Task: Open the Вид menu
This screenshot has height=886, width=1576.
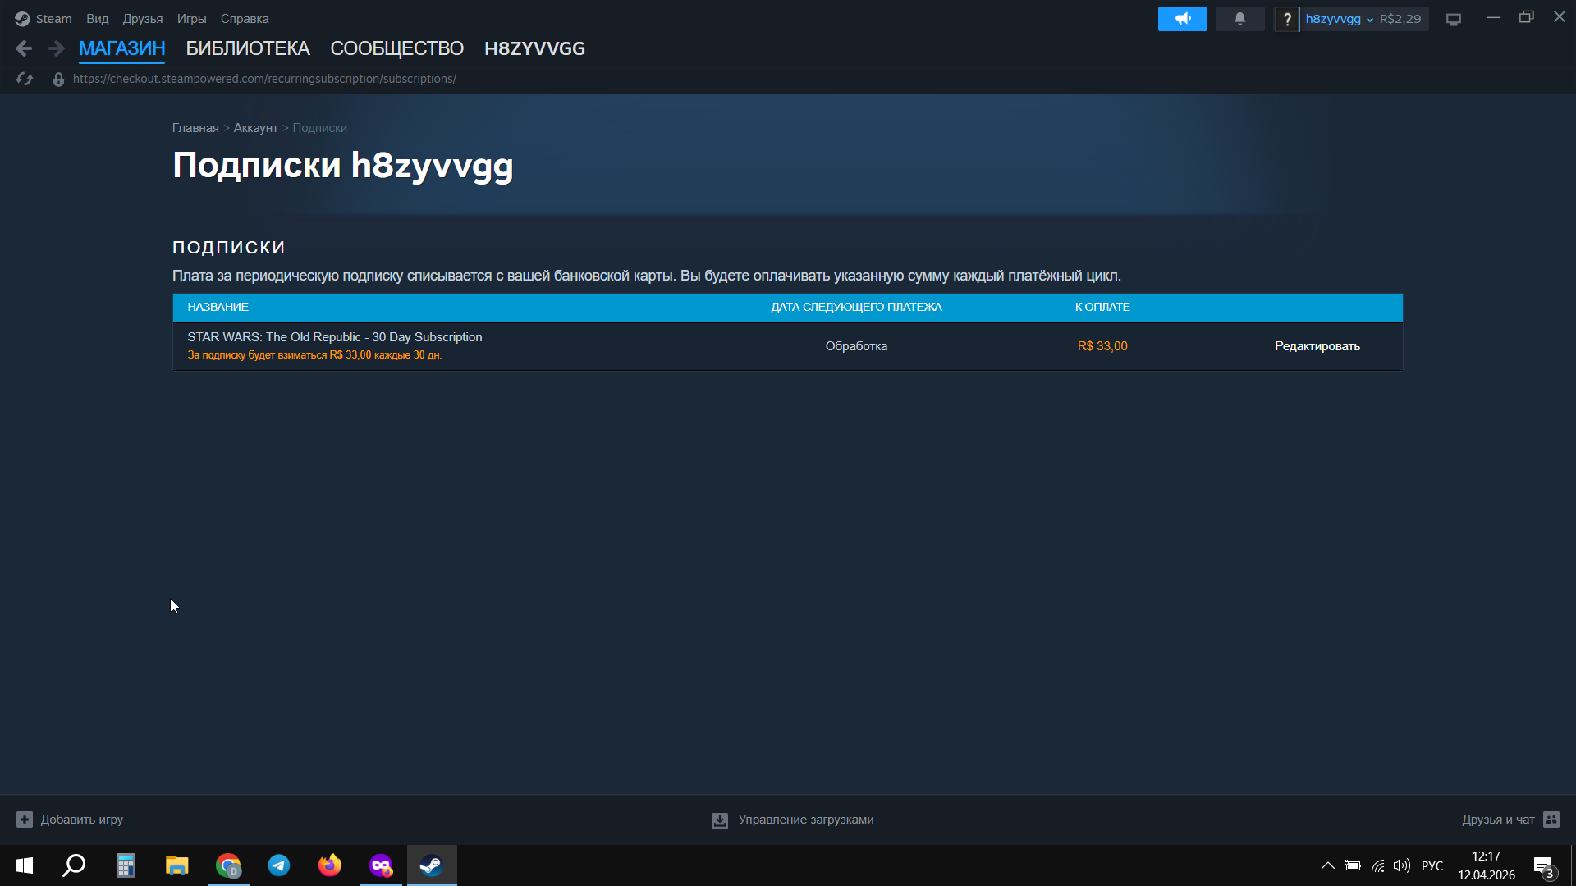Action: pyautogui.click(x=97, y=19)
